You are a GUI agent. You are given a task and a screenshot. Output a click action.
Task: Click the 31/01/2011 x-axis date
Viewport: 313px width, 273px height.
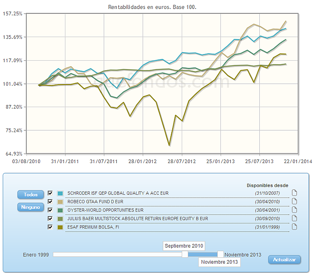pos(65,161)
